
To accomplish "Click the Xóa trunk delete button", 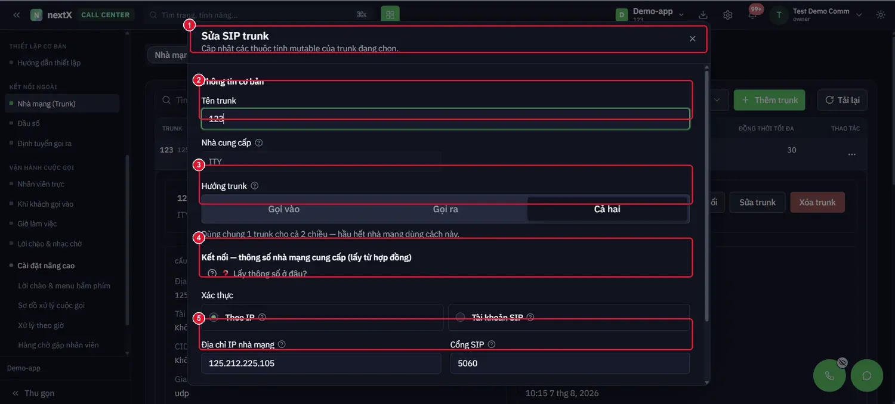I will click(817, 203).
